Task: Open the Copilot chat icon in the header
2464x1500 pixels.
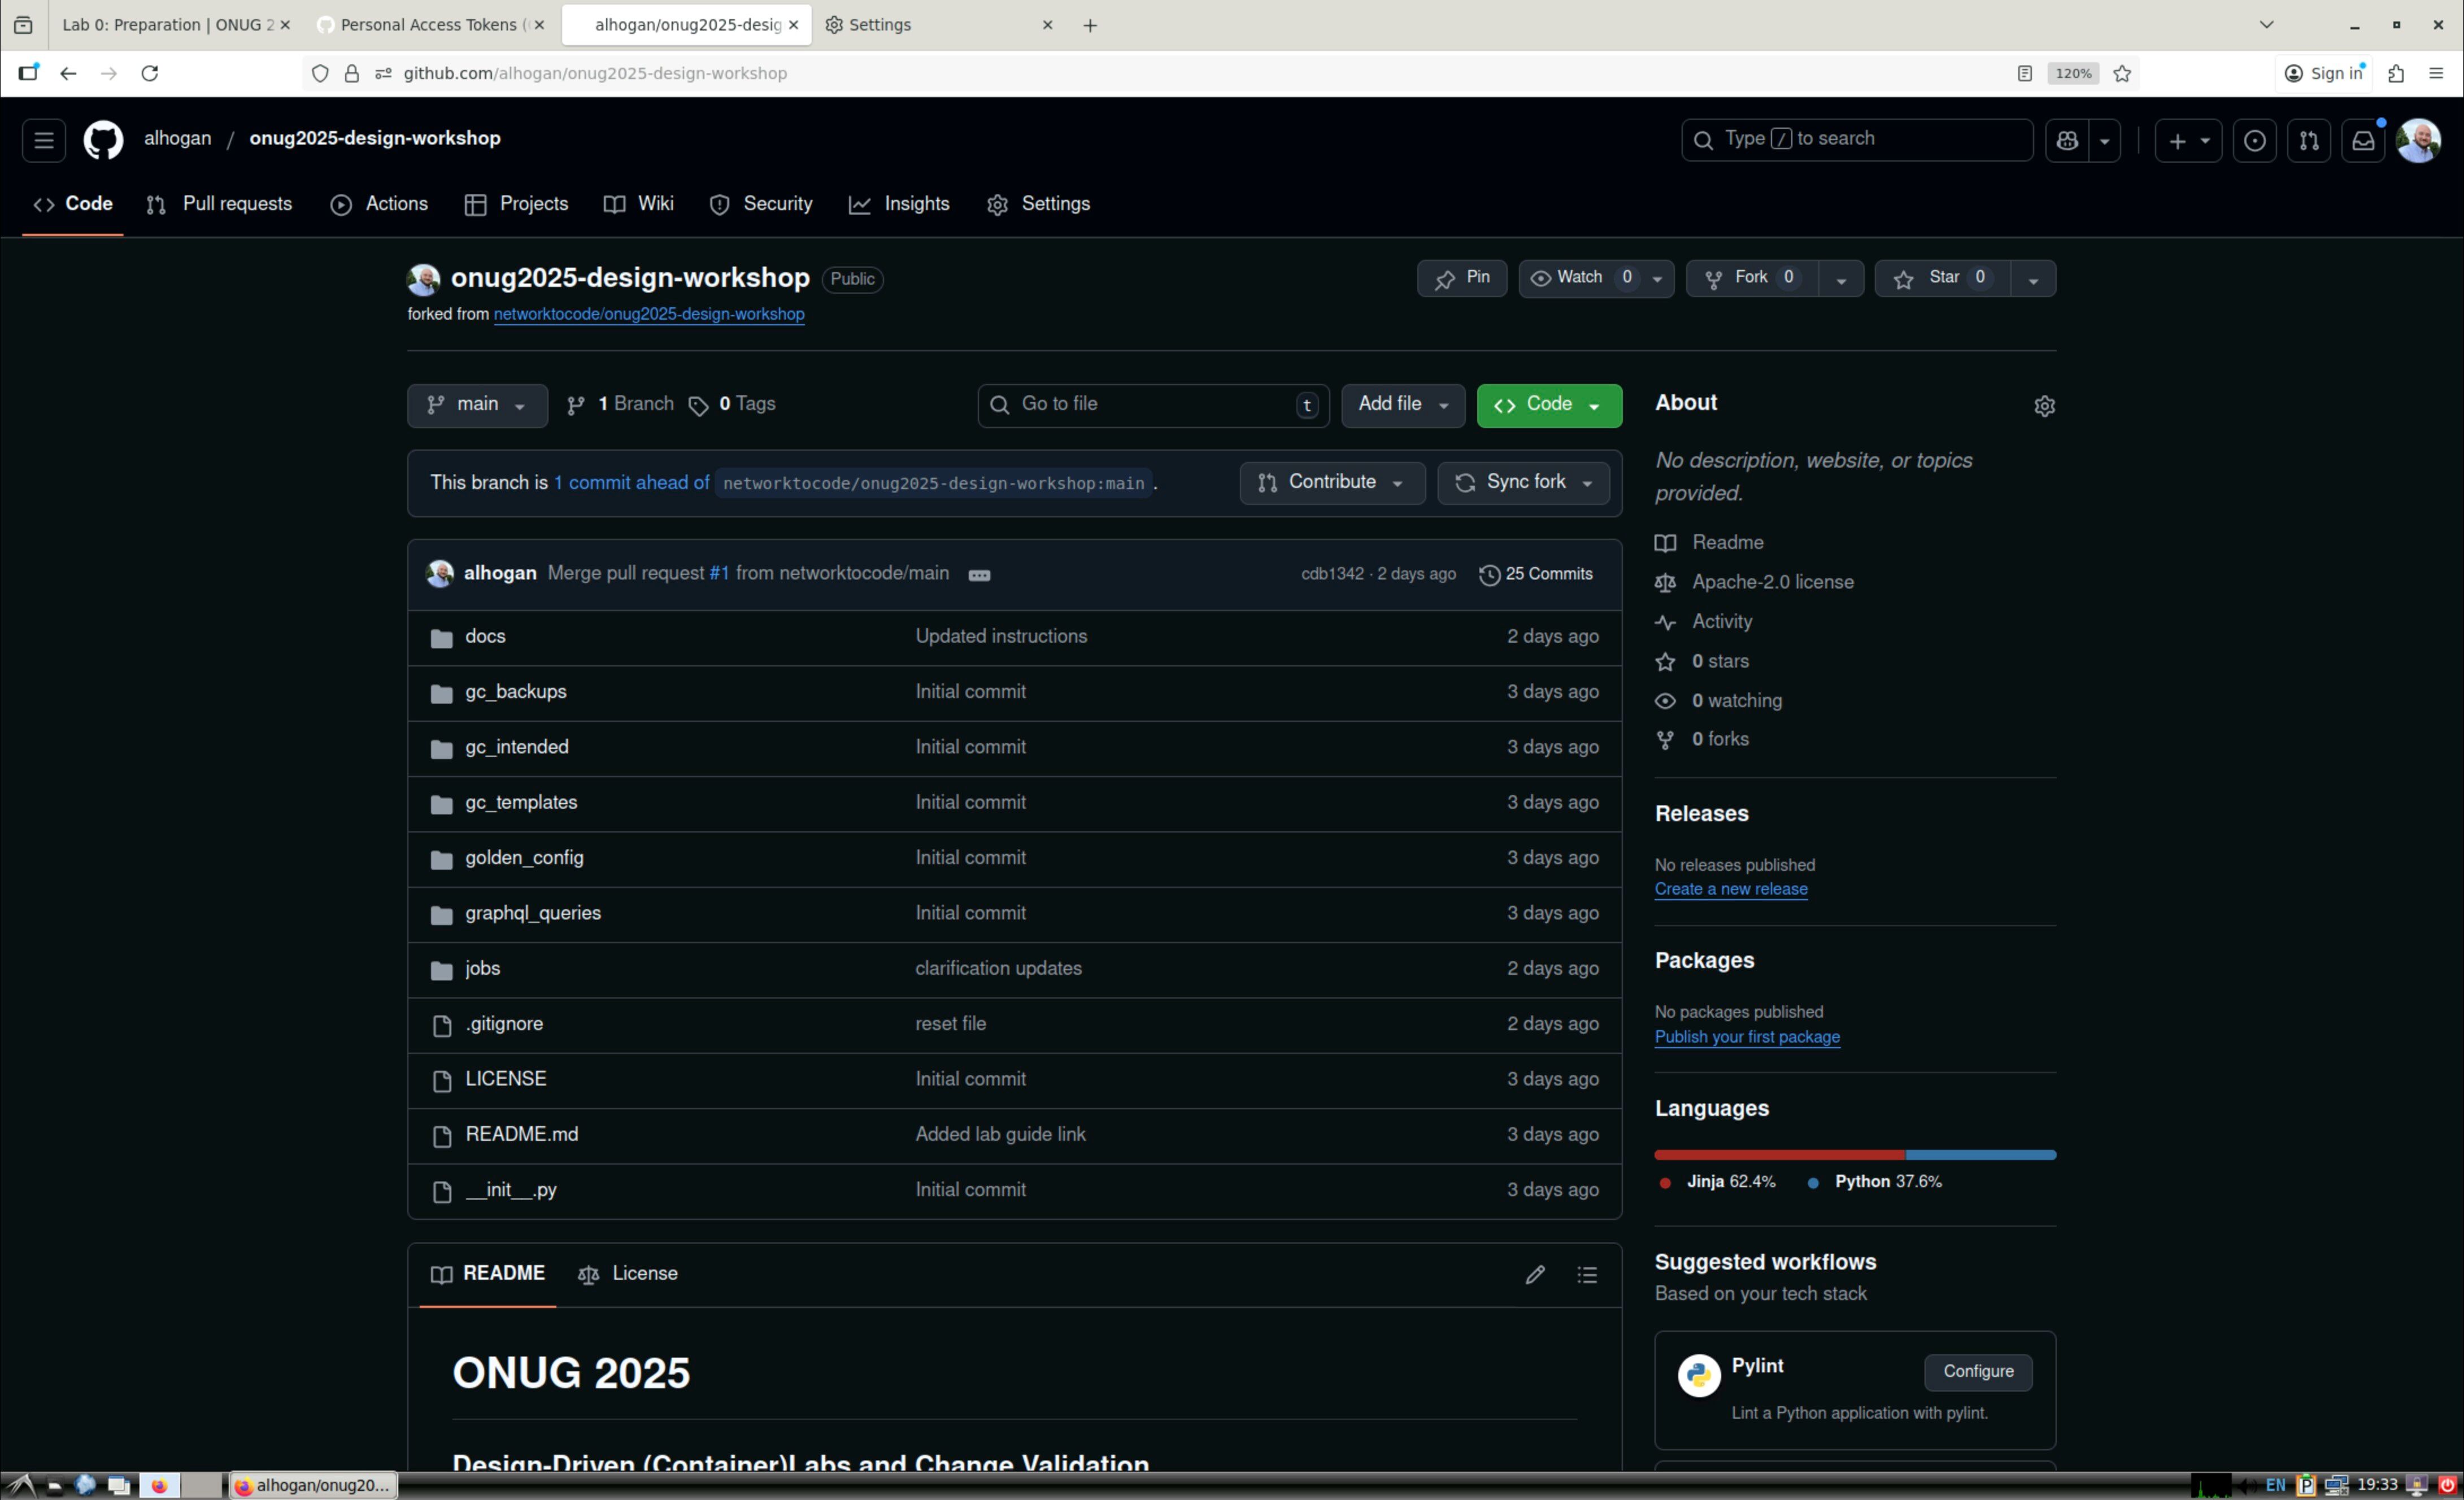Action: tap(2067, 141)
